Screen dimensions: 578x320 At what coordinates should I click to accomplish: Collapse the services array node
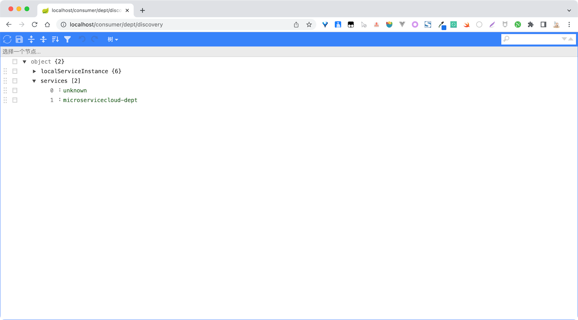pyautogui.click(x=35, y=81)
